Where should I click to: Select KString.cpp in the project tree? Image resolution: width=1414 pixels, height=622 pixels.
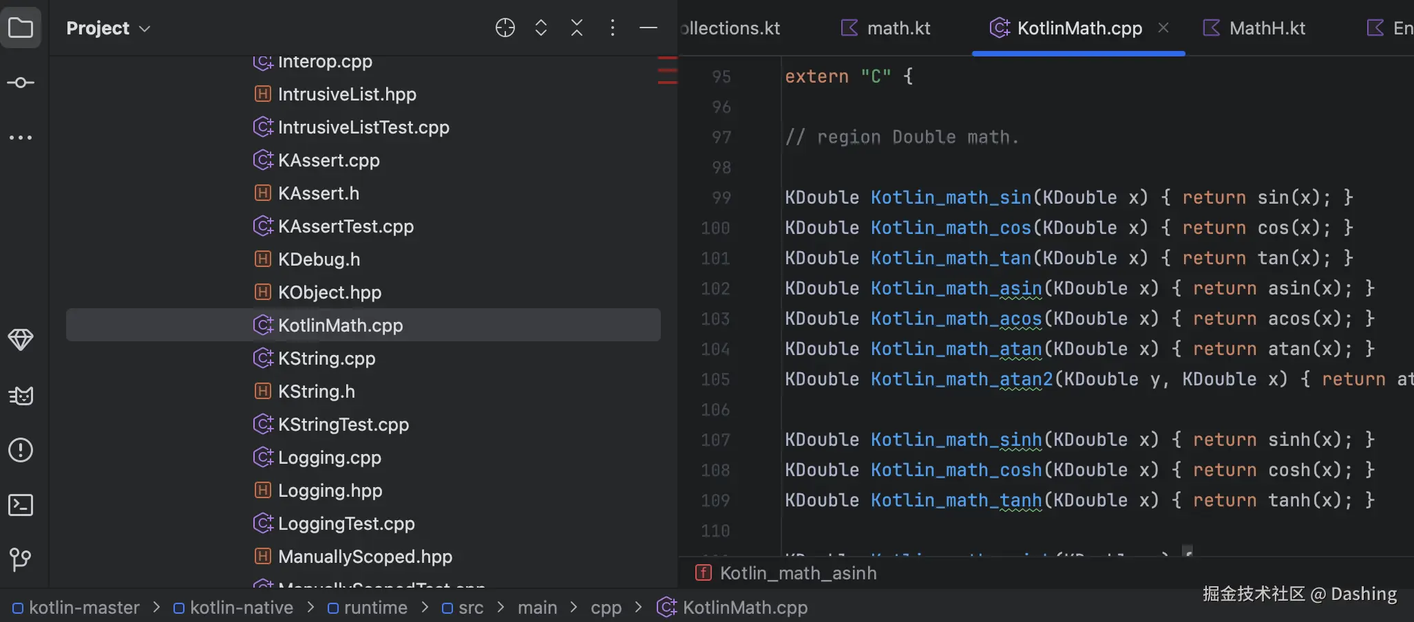(326, 358)
